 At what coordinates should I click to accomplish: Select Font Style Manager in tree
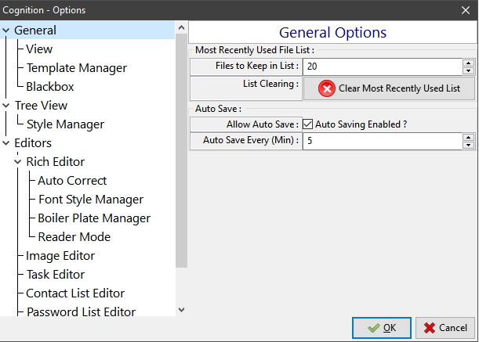tap(91, 200)
